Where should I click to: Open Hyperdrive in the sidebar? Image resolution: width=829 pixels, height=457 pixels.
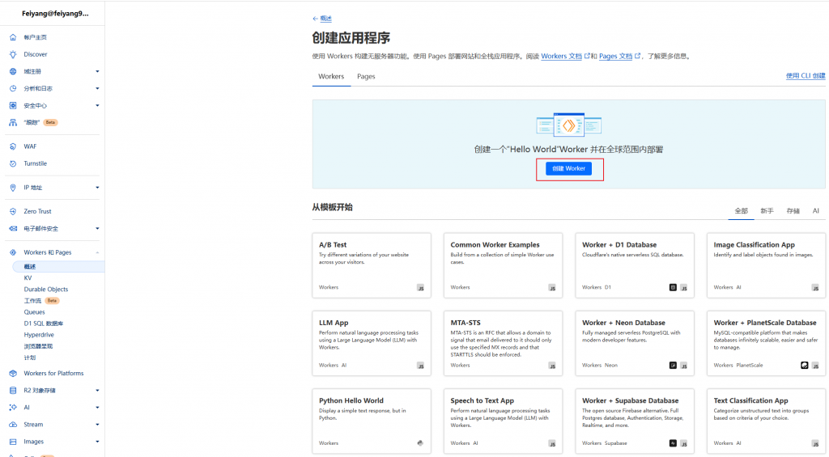[39, 335]
